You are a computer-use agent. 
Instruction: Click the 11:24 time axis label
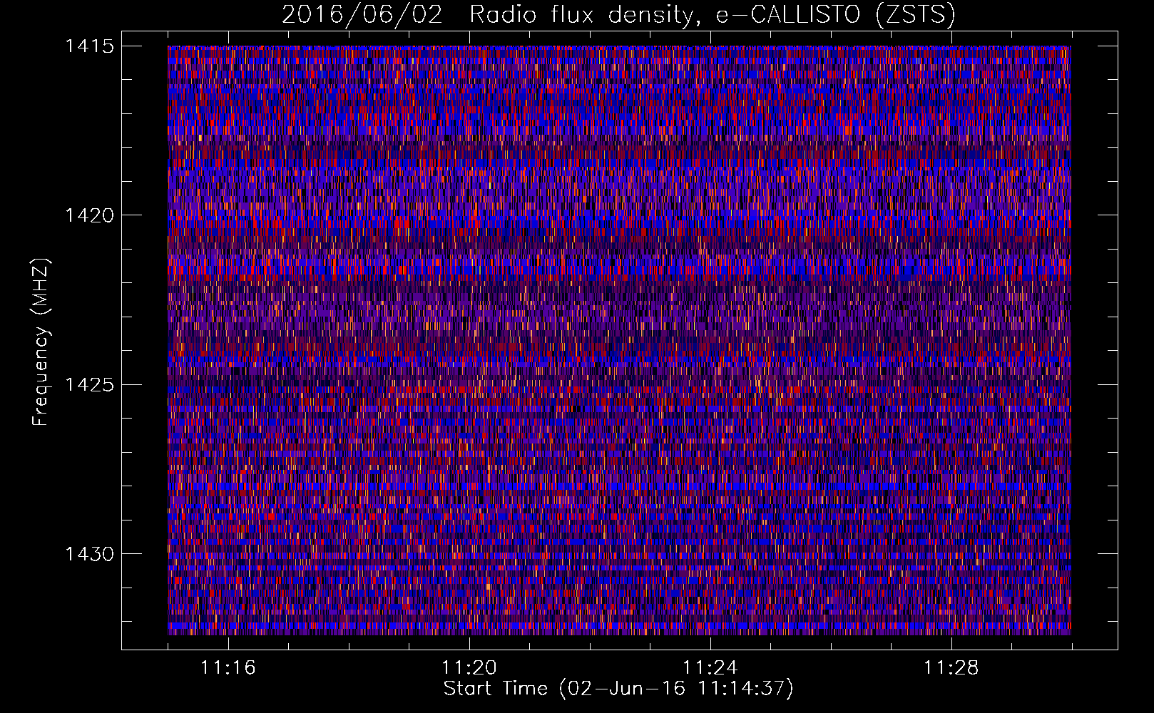coord(710,667)
